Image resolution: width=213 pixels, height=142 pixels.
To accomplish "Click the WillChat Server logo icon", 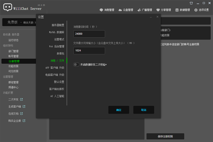I will [x=8, y=7].
